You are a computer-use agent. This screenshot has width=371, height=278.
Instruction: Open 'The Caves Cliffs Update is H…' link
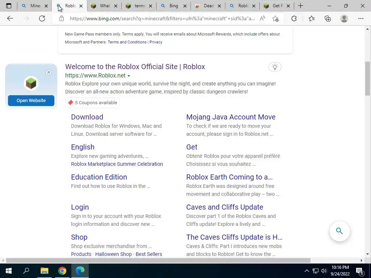234,237
